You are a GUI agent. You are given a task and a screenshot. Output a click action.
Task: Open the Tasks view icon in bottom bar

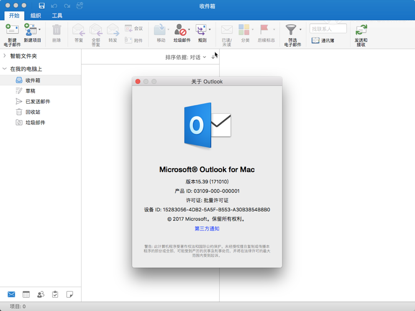coord(55,294)
